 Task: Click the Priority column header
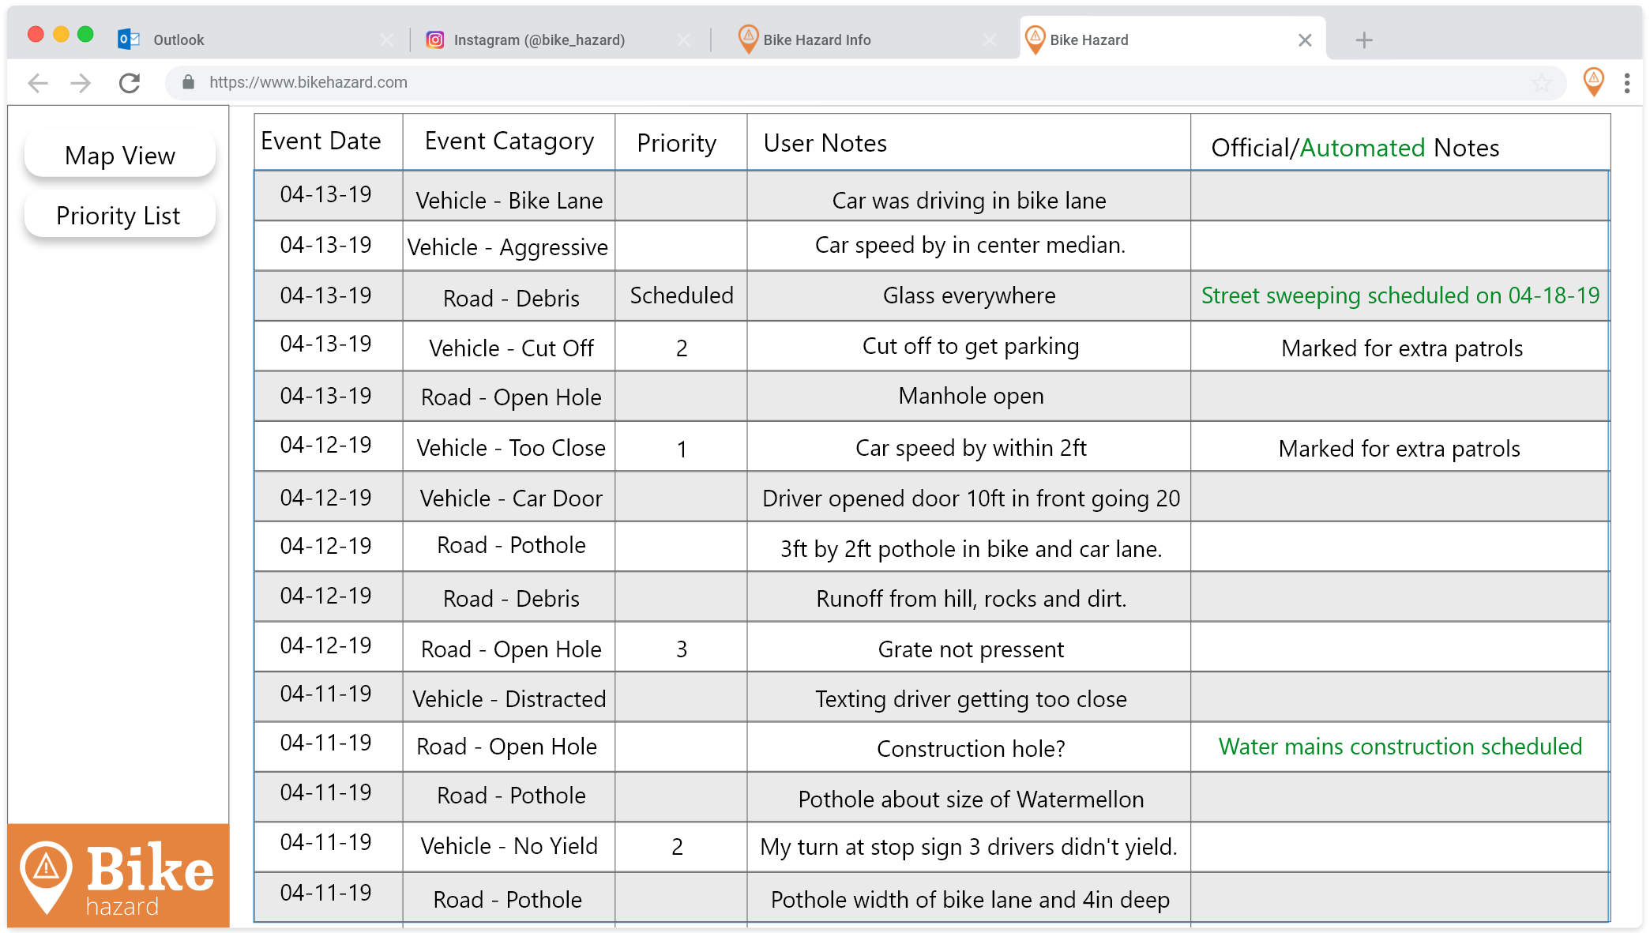point(677,143)
